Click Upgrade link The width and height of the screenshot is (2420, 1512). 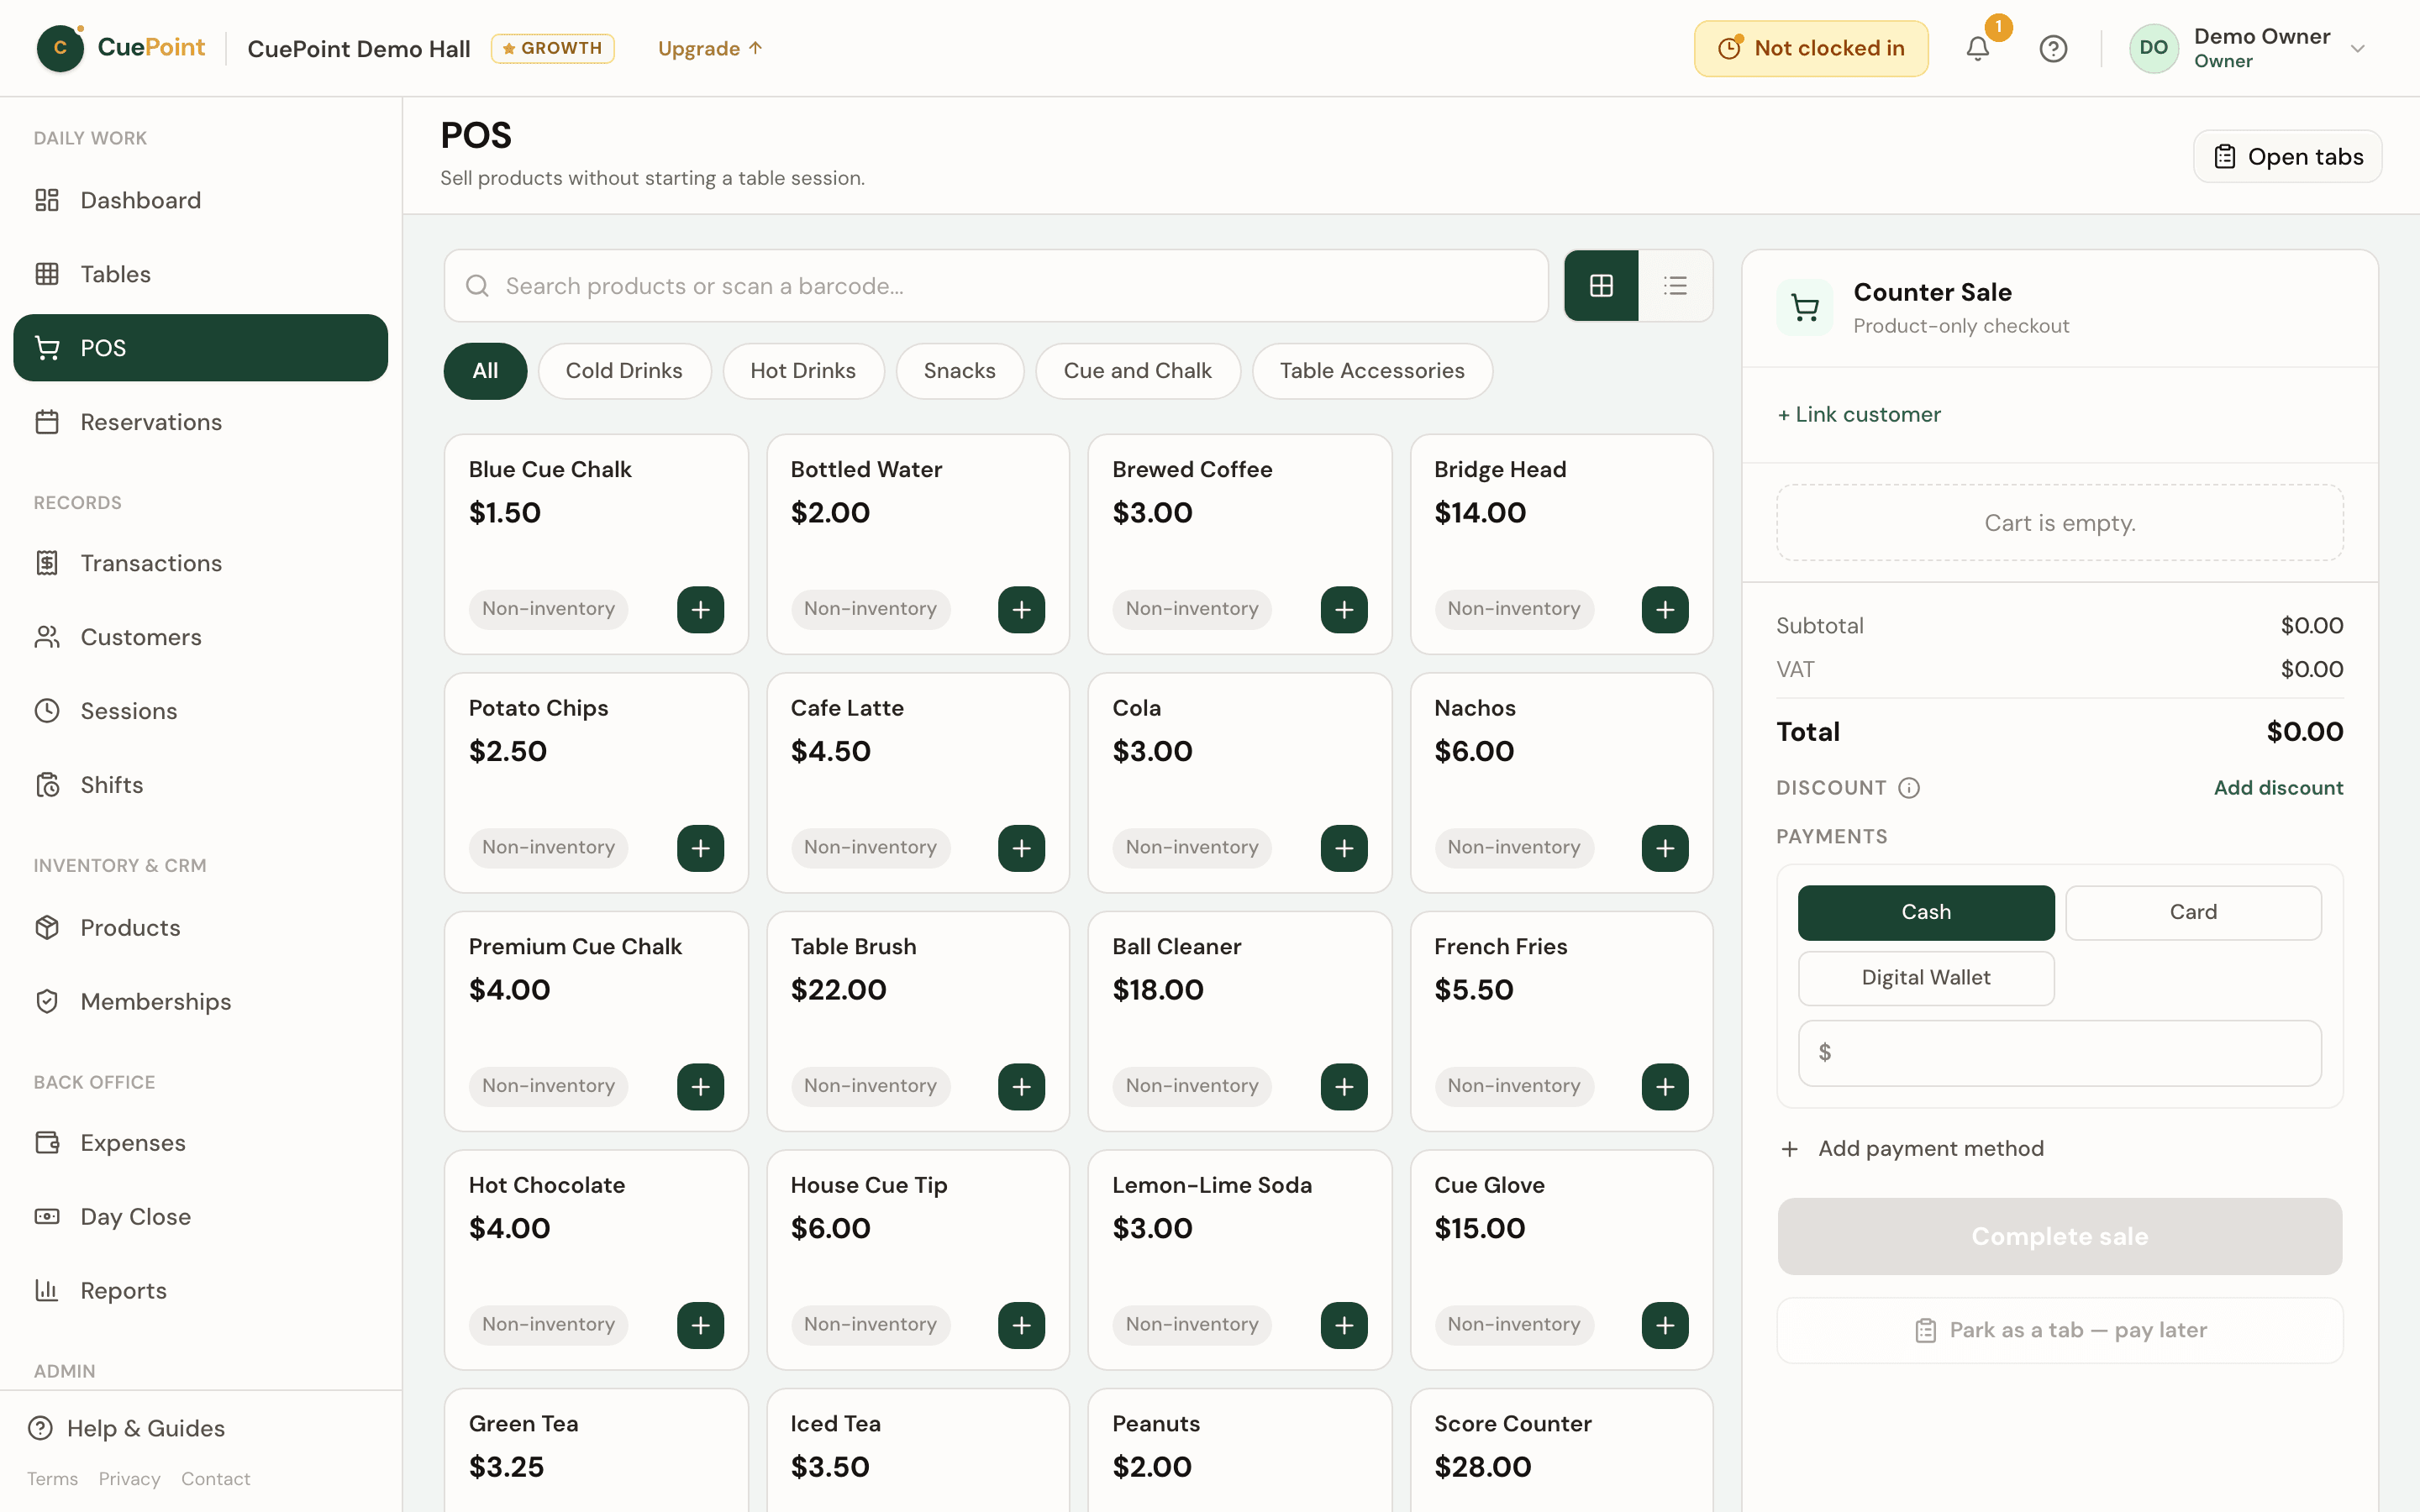[710, 48]
